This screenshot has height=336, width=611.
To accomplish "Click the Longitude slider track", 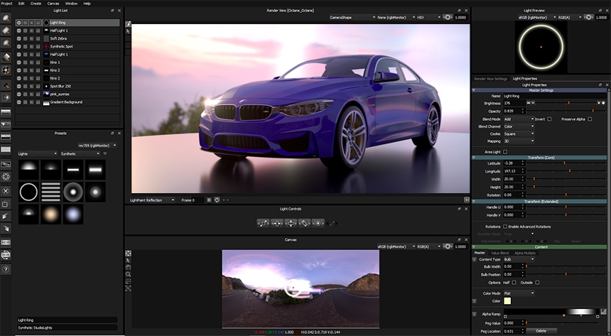I will pos(566,171).
